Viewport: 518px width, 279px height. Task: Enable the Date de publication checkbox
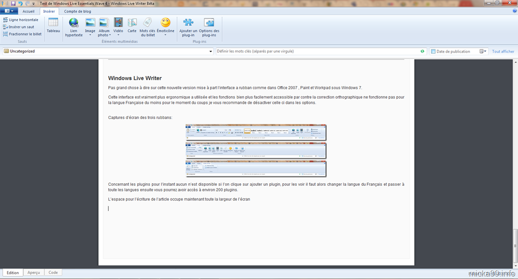(433, 51)
